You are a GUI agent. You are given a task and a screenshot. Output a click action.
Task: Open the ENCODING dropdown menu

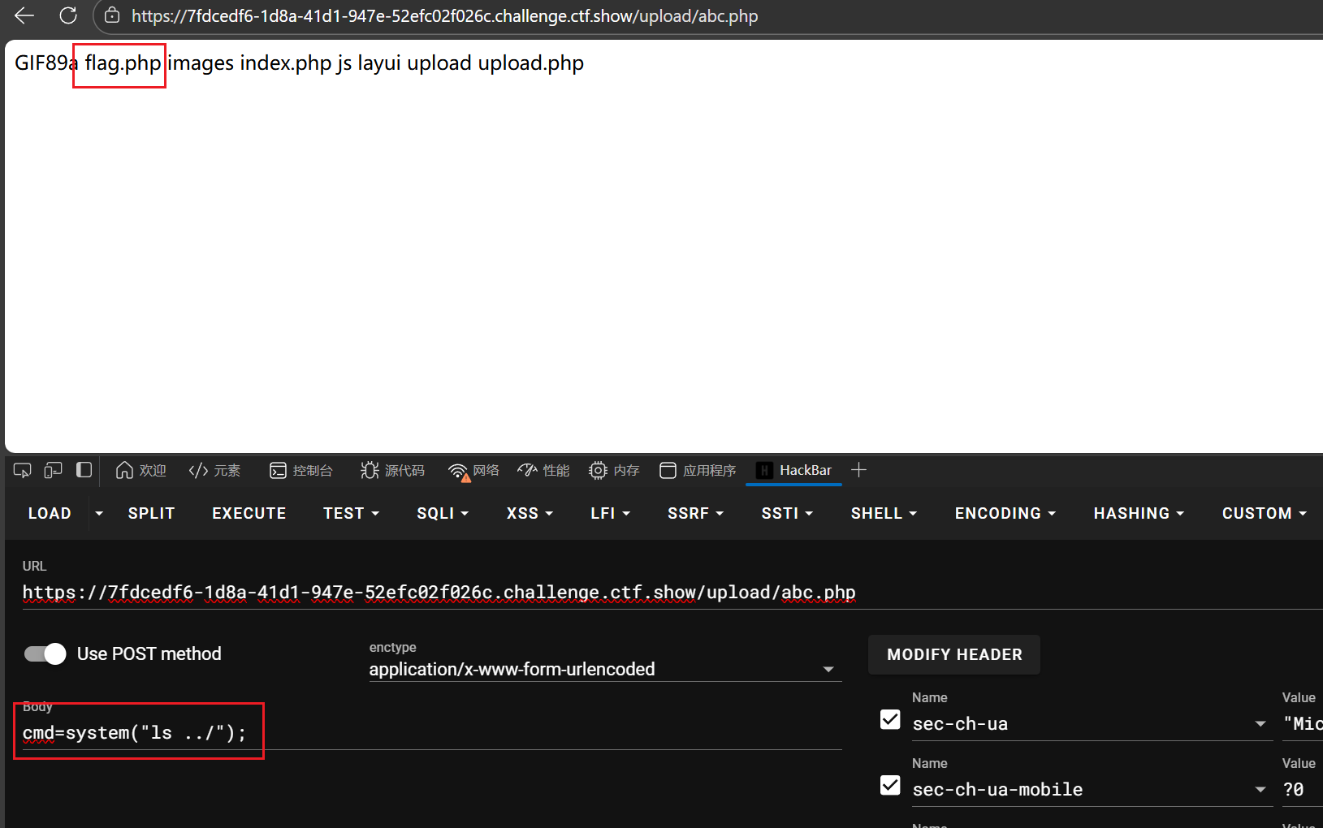point(1005,513)
